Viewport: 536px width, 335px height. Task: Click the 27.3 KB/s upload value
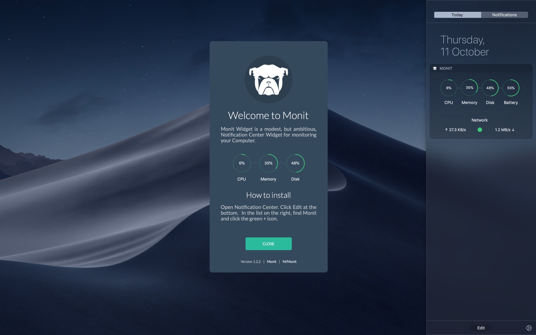tap(457, 130)
